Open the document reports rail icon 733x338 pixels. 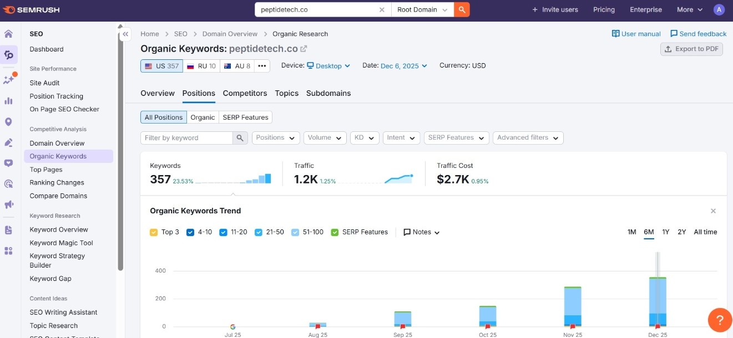(8, 230)
